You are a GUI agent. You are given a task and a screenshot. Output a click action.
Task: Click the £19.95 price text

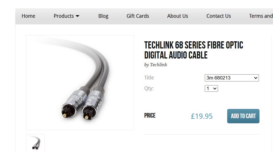pyautogui.click(x=202, y=116)
